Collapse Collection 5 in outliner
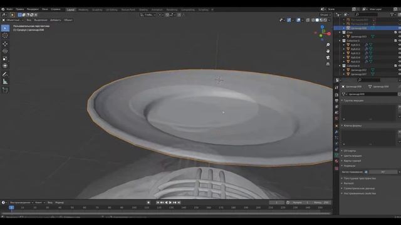This screenshot has width=401, height=225. [340, 41]
